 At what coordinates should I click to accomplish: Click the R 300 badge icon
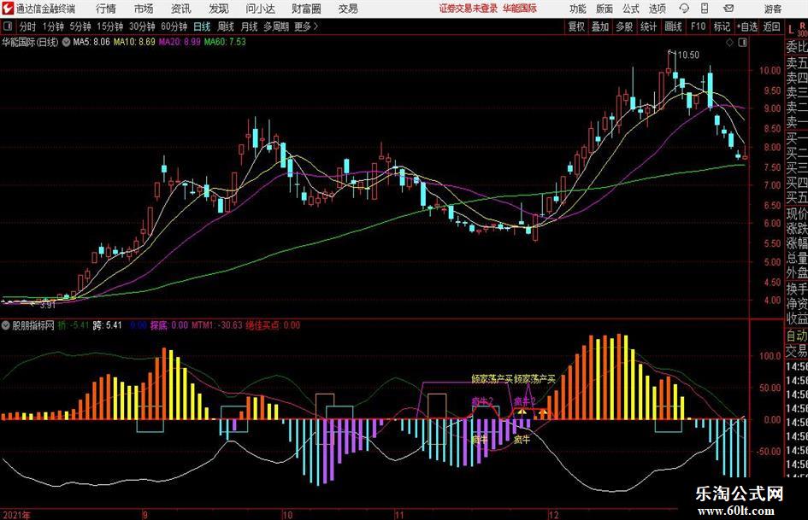pyautogui.click(x=802, y=29)
